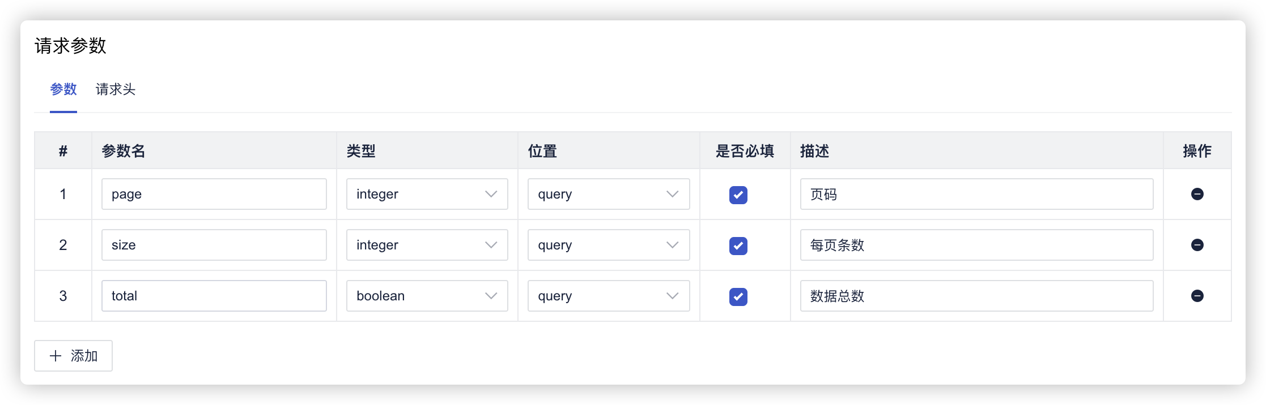Click the size parameter name input
This screenshot has width=1266, height=405.
click(x=214, y=245)
